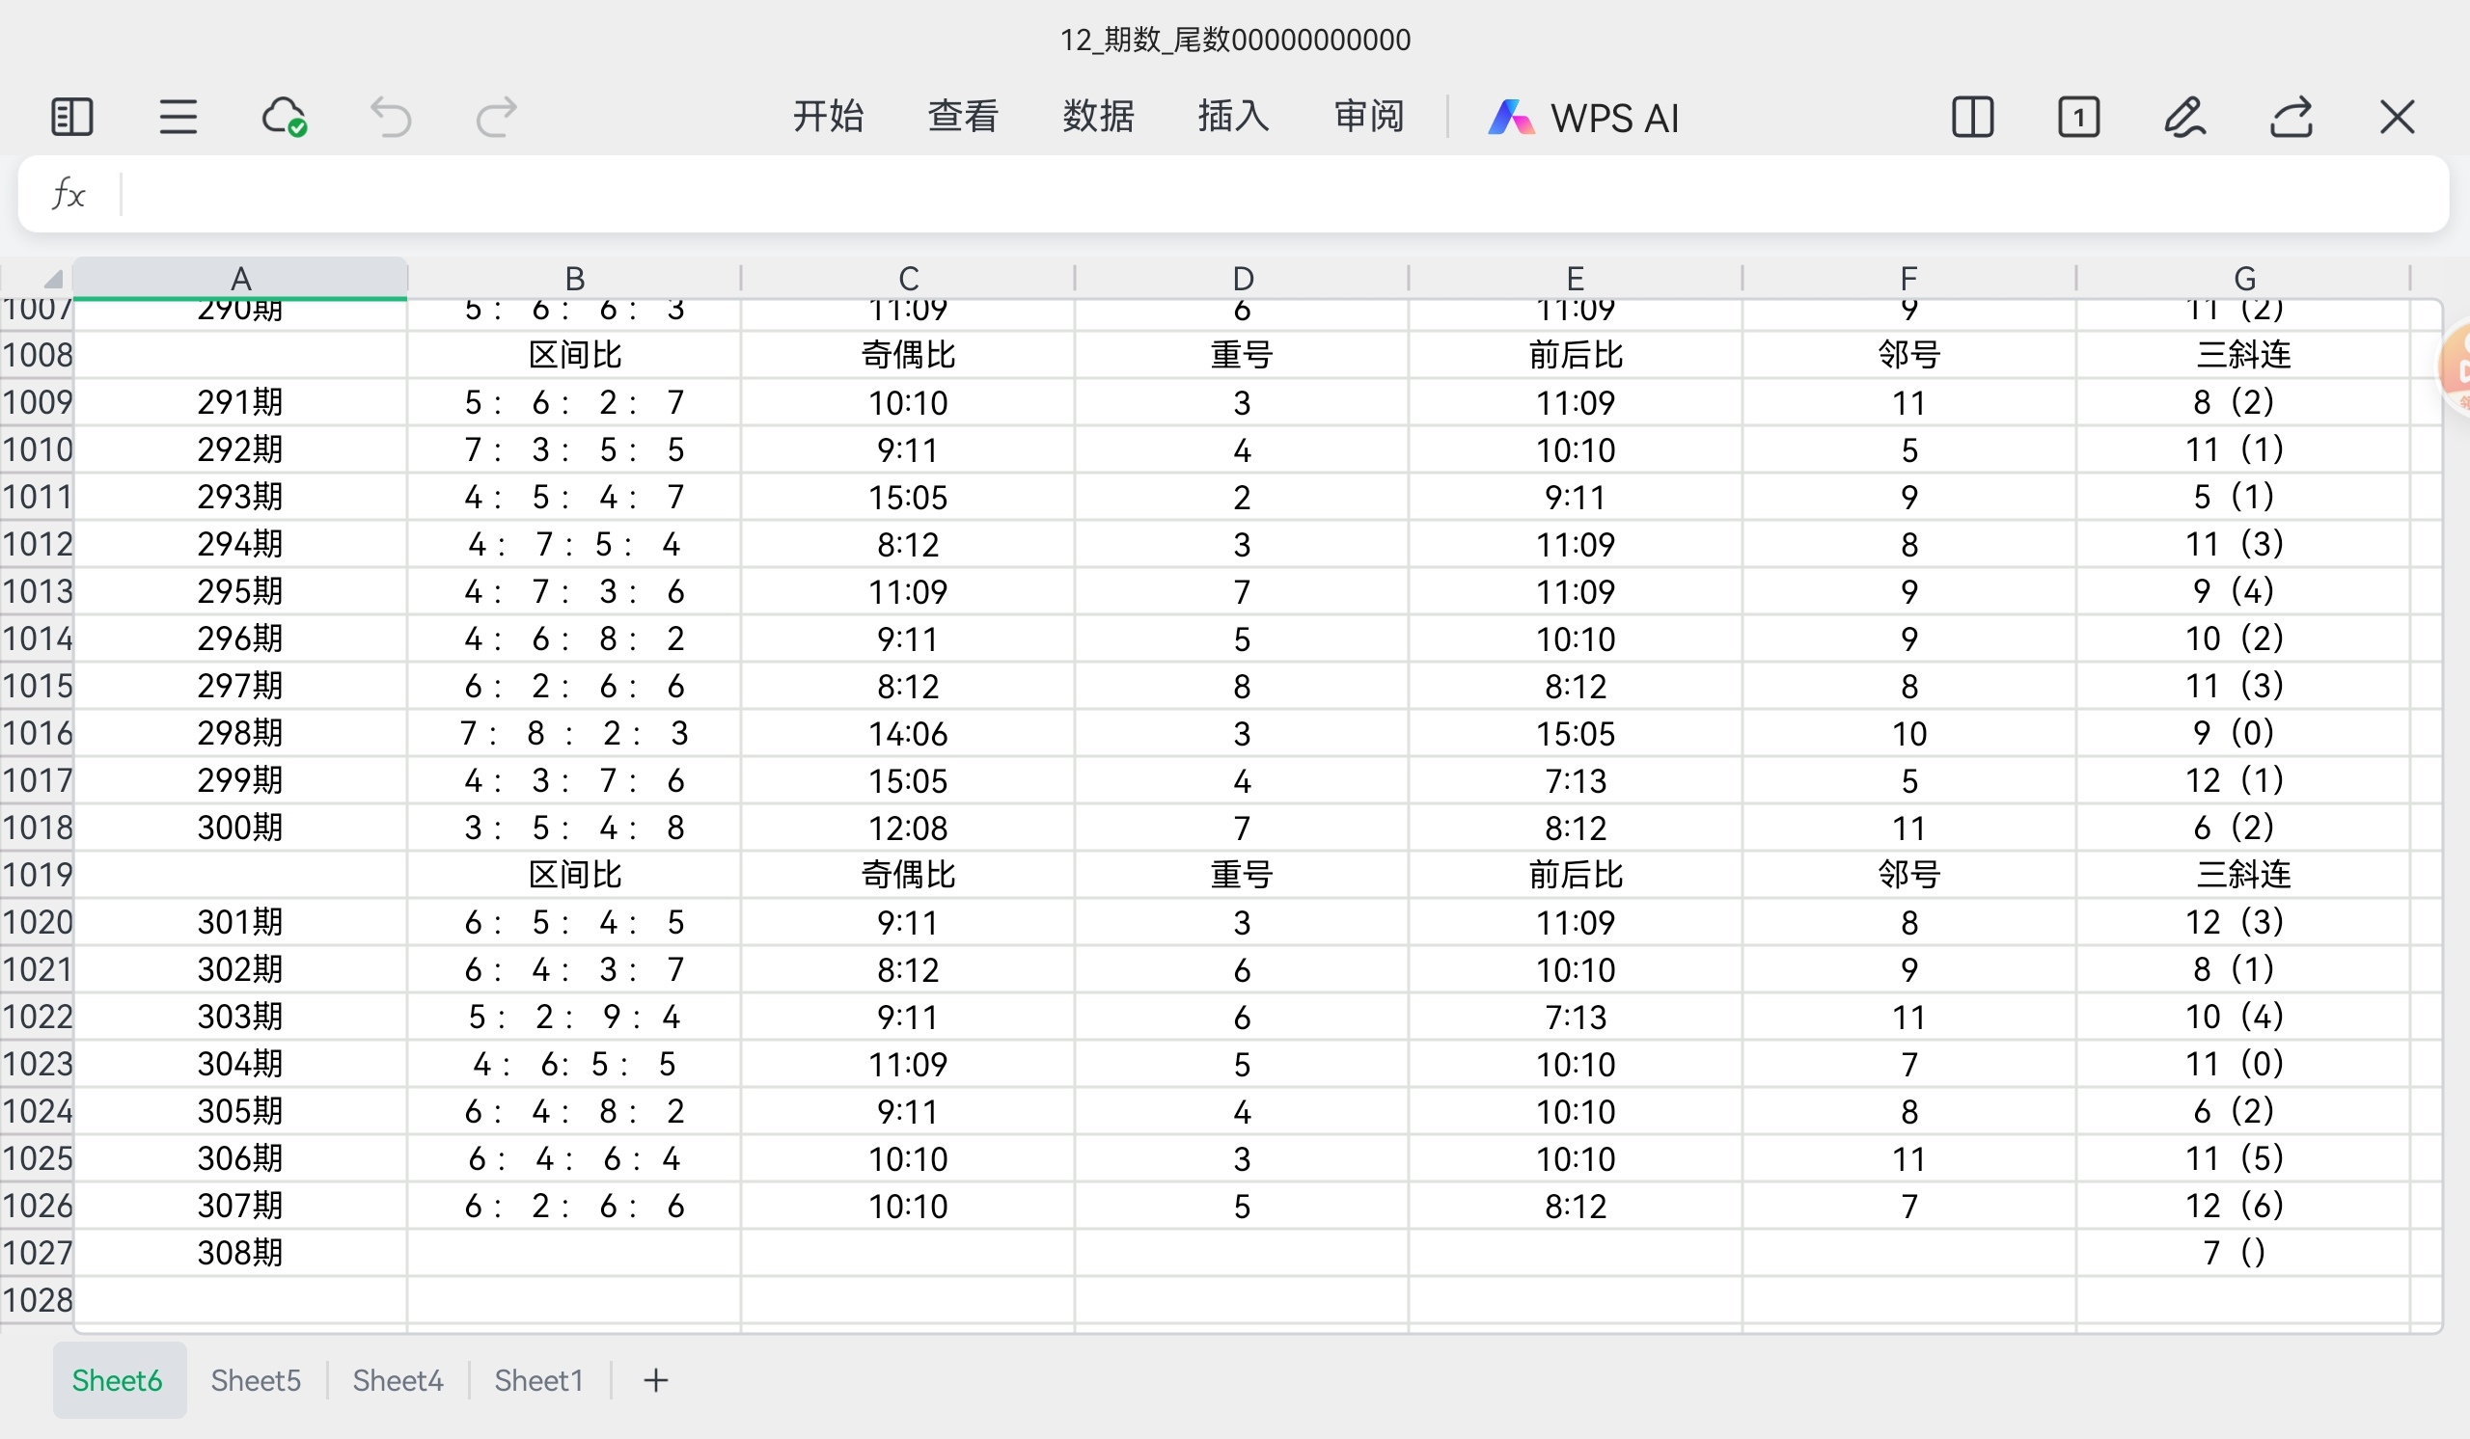Image resolution: width=2470 pixels, height=1439 pixels.
Task: Open the 数据 menu tab
Action: [x=1099, y=117]
